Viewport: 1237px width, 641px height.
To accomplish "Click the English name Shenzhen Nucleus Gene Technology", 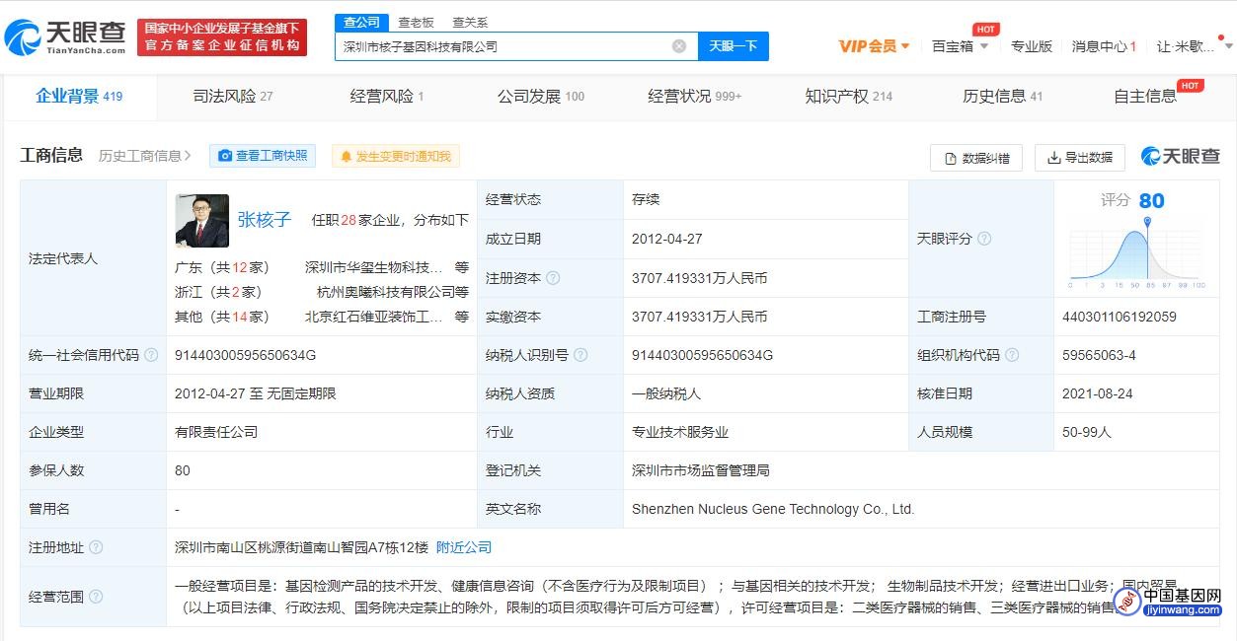I will (773, 509).
